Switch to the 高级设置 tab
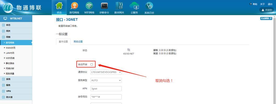Screen dimensions: 276x104 coord(78,42)
